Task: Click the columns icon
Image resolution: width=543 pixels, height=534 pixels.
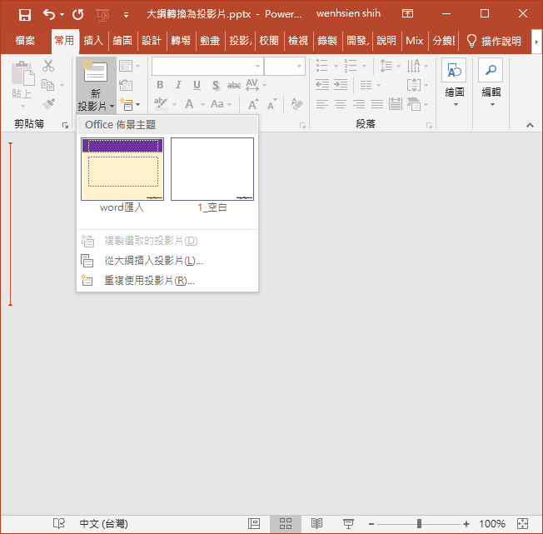Action: coord(366,85)
